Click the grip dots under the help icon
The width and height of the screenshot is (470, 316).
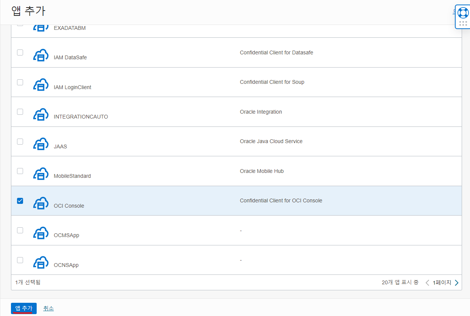click(x=463, y=23)
